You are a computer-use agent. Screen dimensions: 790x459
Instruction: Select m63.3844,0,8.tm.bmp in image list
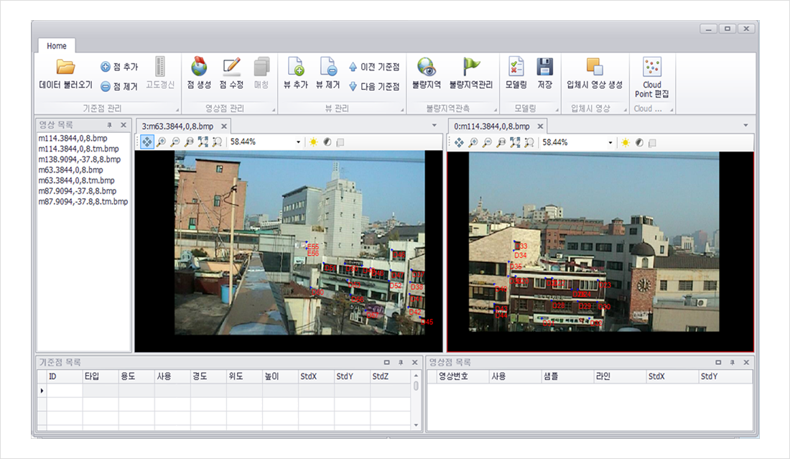tap(77, 180)
